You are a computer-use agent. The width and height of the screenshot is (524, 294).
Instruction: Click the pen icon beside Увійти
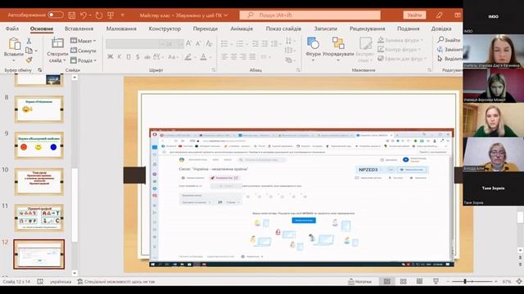[439, 16]
